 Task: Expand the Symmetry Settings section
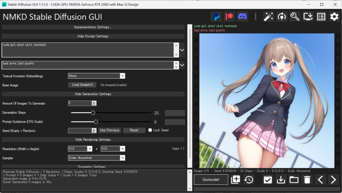93,167
